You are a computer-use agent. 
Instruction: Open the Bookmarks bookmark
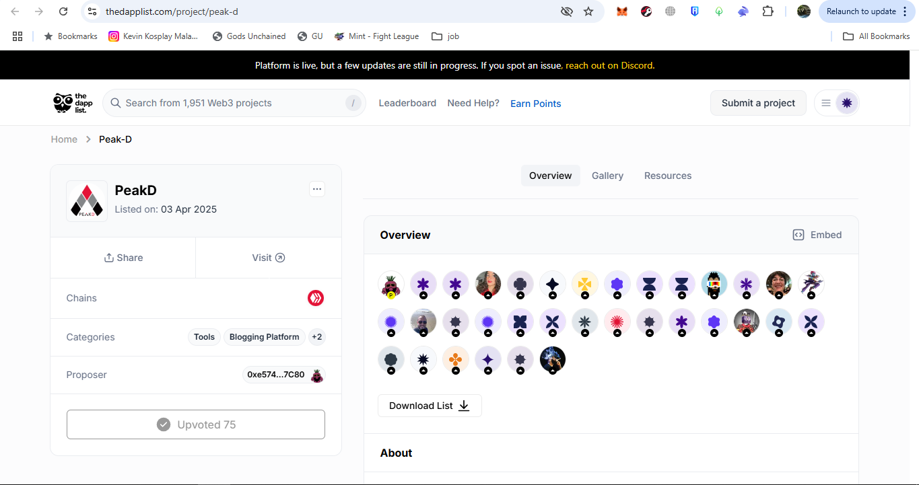[70, 36]
